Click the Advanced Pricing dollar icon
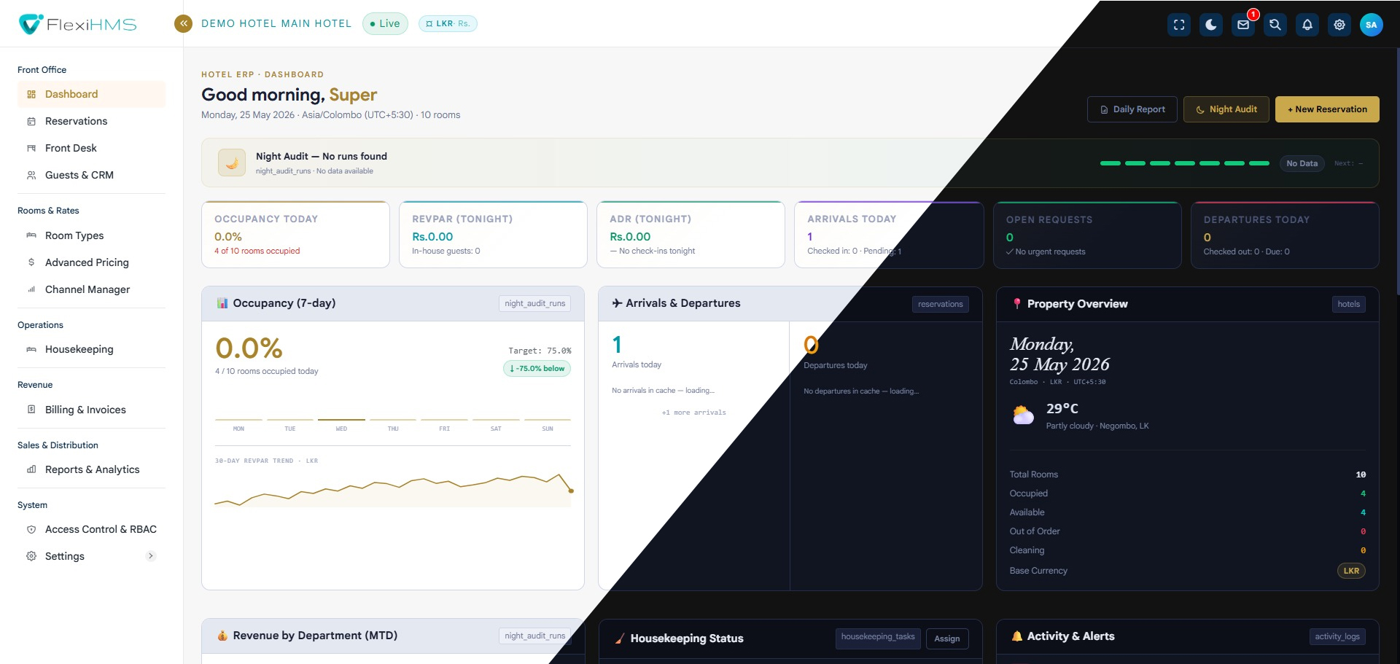Screen dimensions: 1400x664 coord(31,262)
